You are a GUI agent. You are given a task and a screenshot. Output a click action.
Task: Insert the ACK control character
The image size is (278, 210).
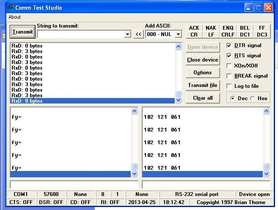point(194,28)
